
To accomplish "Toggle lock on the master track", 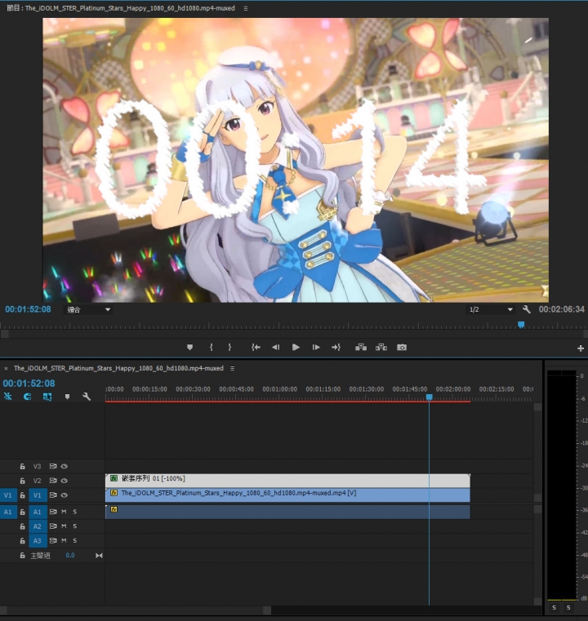I will click(23, 556).
